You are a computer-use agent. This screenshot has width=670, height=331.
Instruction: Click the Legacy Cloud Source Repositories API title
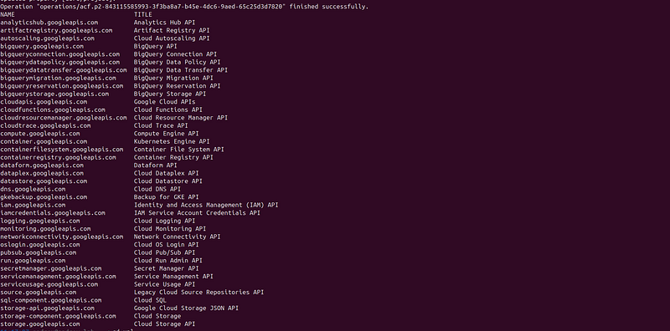click(x=198, y=293)
